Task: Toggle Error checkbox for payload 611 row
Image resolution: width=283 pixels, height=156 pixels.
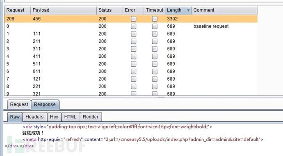Action: pos(134,72)
